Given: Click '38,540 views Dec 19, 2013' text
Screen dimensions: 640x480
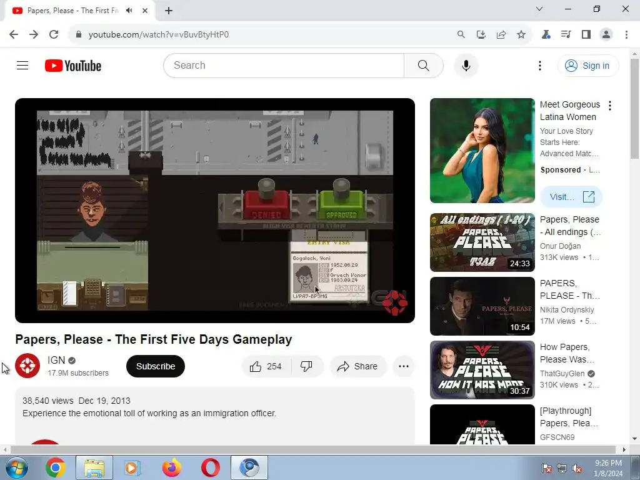Looking at the screenshot, I should point(76,401).
